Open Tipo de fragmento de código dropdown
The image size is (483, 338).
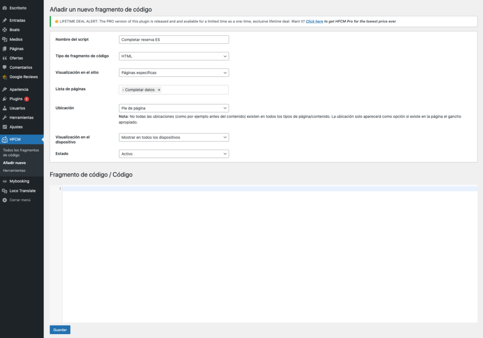(174, 56)
